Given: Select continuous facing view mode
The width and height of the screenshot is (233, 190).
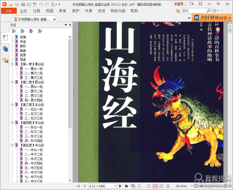Looking at the screenshot, I should click(x=168, y=186).
